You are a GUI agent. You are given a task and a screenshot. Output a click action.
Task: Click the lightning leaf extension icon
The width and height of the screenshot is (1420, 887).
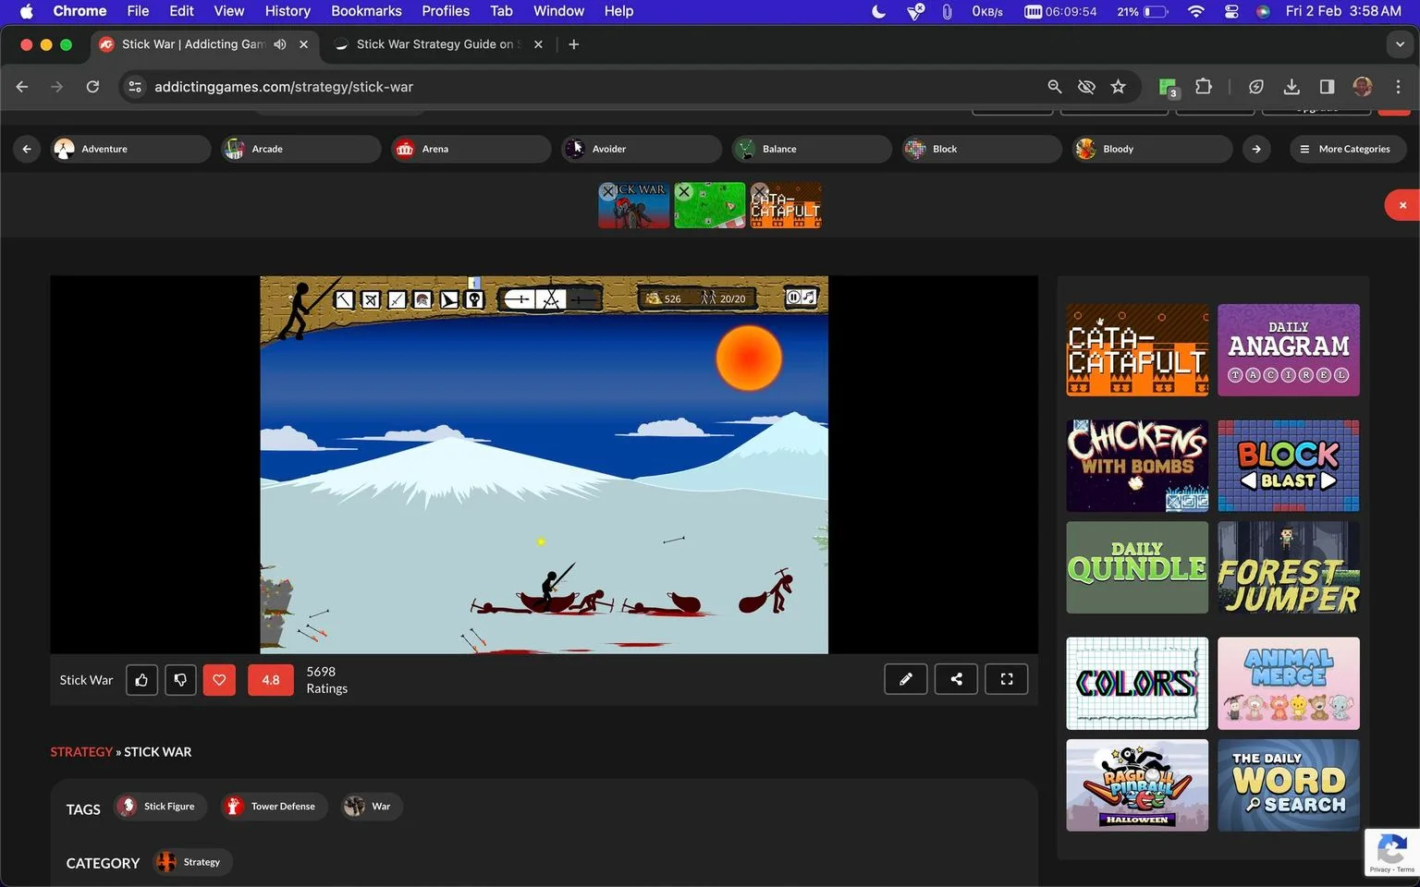(x=1256, y=87)
